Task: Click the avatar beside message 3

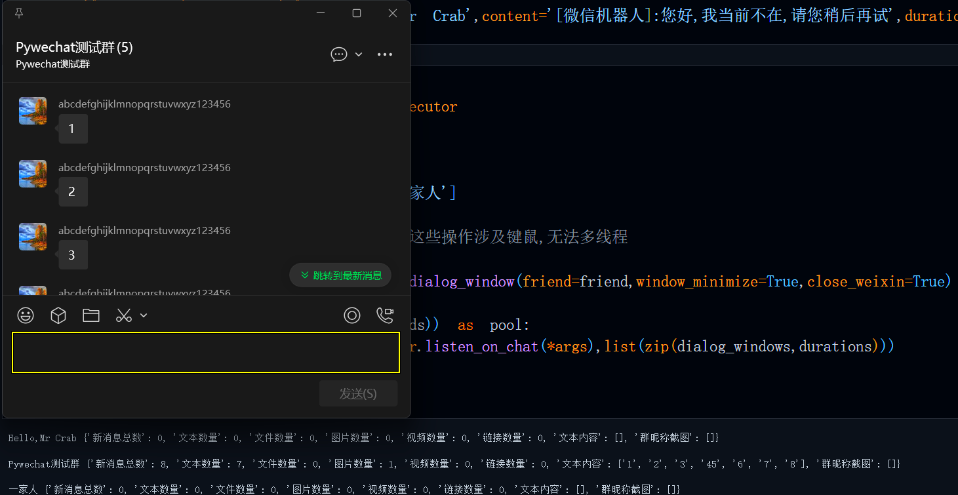Action: point(33,237)
